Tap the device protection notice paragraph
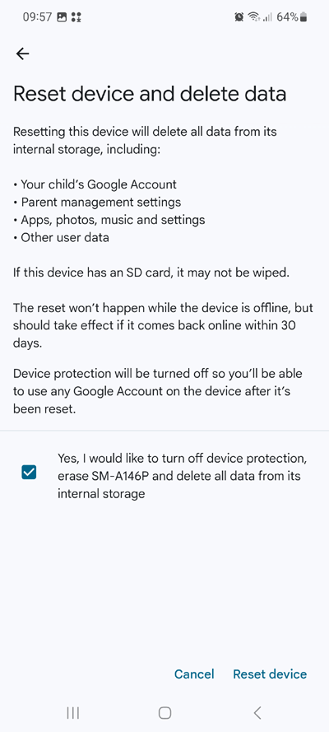This screenshot has width=329, height=732. point(158,391)
